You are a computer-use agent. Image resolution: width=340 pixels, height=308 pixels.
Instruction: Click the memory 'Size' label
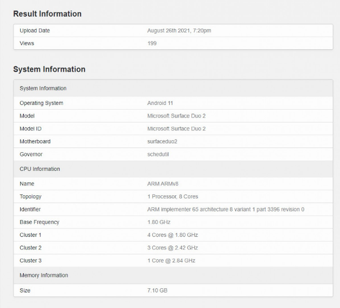(x=25, y=290)
